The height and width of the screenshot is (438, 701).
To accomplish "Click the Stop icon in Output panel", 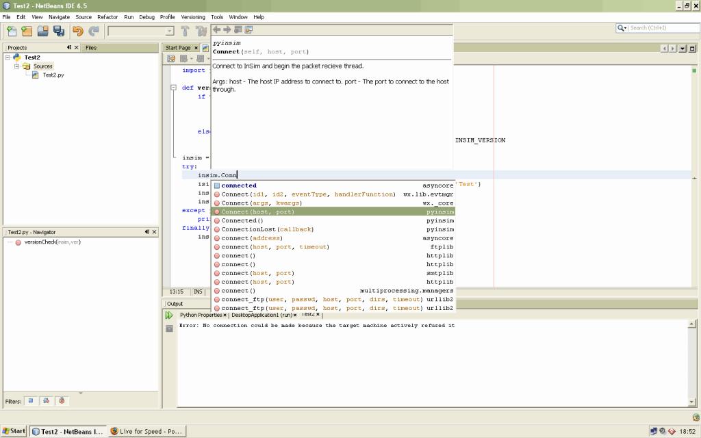I will click(169, 328).
